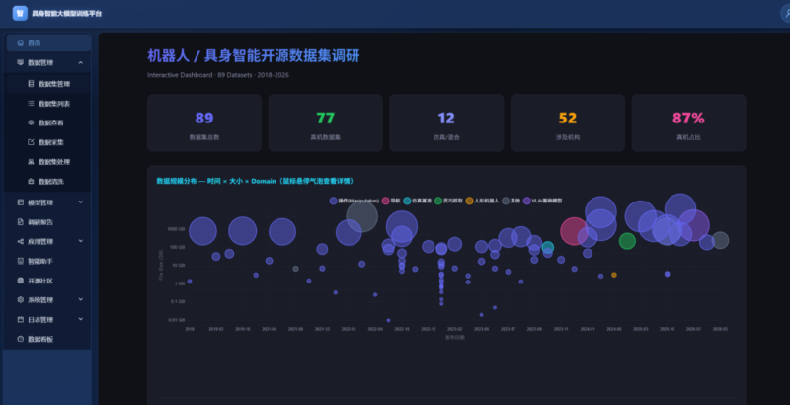Click the platform logo icon in header
The image size is (790, 405).
(x=20, y=13)
